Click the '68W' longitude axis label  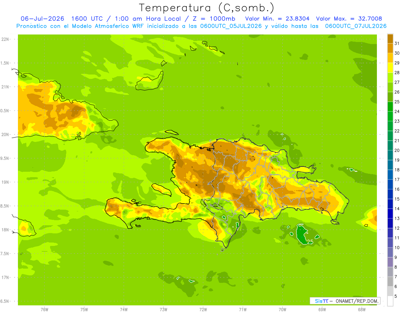point(362,310)
